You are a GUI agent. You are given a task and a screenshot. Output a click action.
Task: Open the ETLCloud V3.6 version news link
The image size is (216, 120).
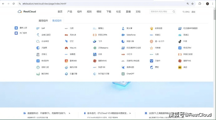107,113
